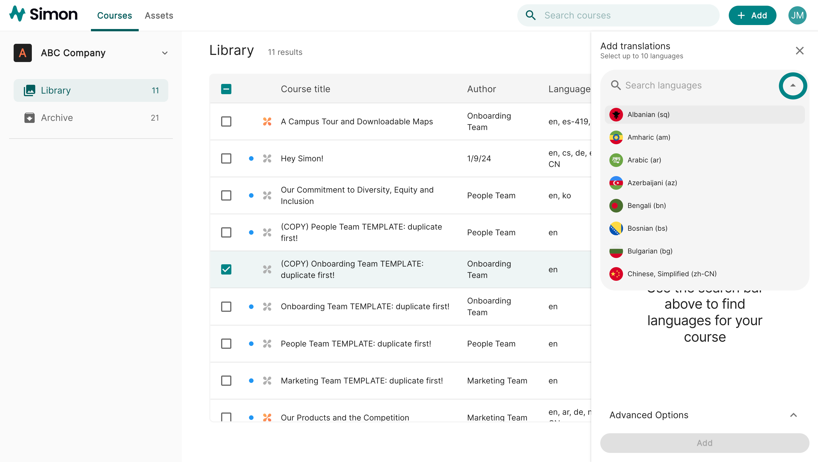
Task: Click the Bulgarian flag icon
Action: click(x=616, y=251)
